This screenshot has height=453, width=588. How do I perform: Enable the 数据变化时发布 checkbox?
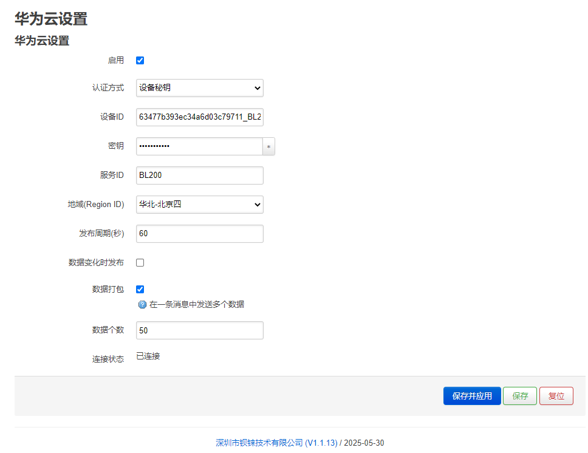(x=140, y=262)
